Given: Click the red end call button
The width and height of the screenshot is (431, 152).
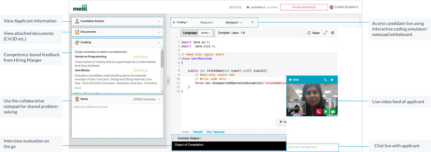Looking at the screenshot, I should pos(319,111).
